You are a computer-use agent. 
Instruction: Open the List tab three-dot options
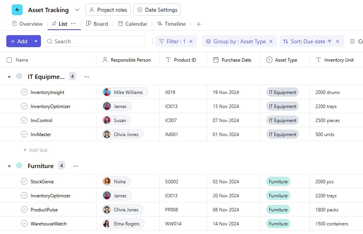(x=73, y=24)
